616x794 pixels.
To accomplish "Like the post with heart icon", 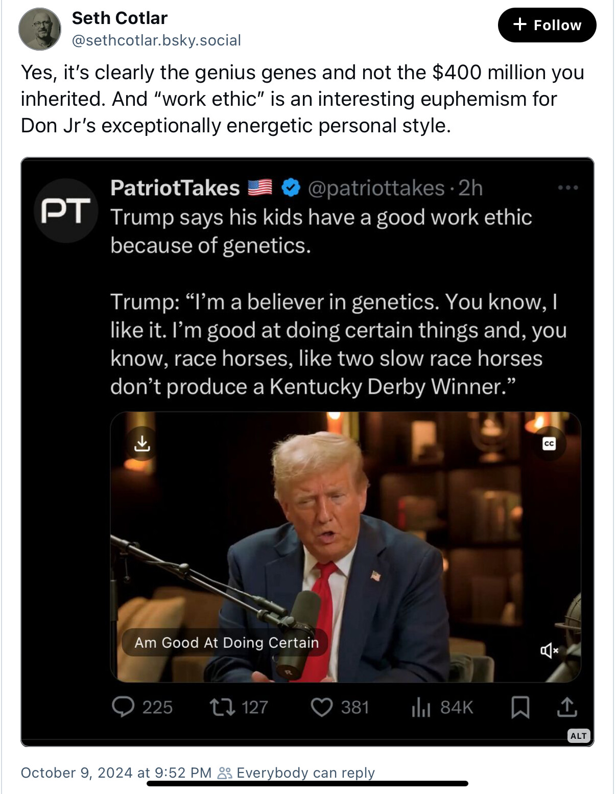I will click(322, 707).
